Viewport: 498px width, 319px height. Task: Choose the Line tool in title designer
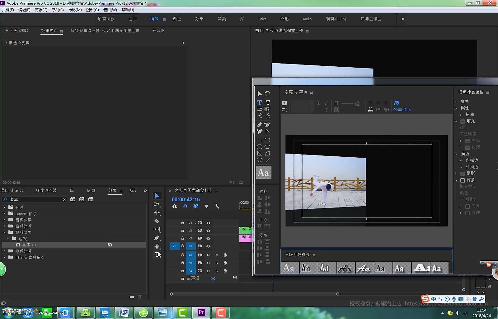267,160
